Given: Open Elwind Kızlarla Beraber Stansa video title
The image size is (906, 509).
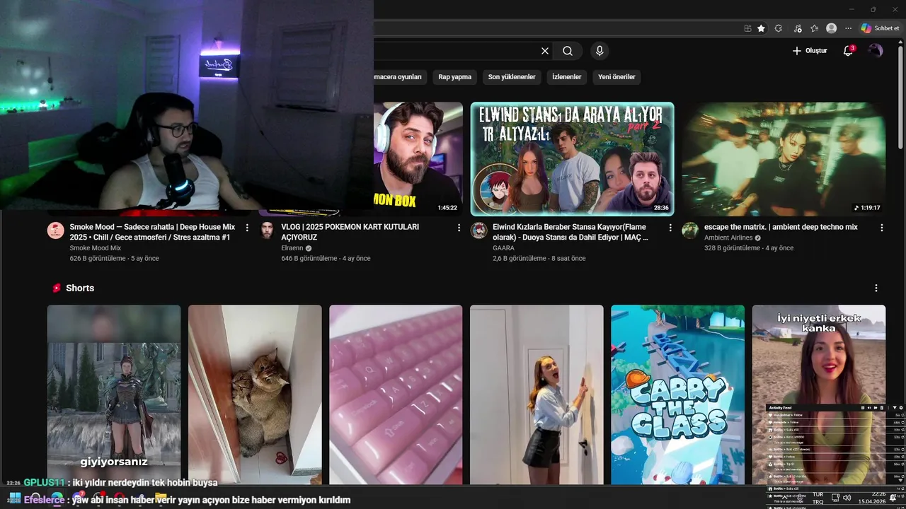Looking at the screenshot, I should pos(570,232).
